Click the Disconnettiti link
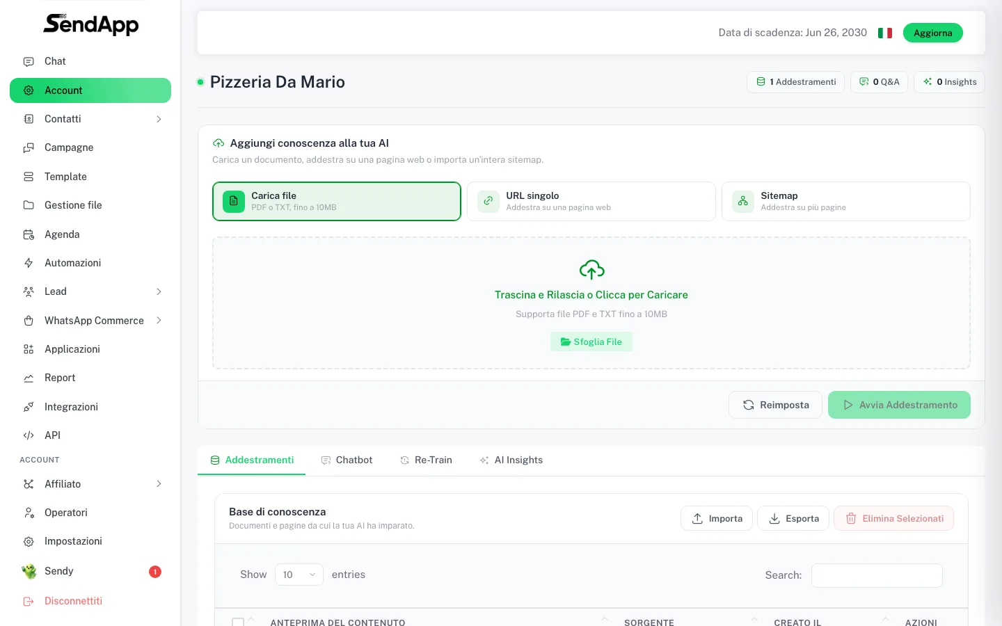Screen dimensions: 1002x626 (73, 601)
